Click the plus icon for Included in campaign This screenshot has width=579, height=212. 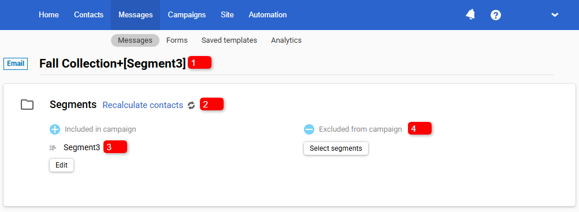55,129
